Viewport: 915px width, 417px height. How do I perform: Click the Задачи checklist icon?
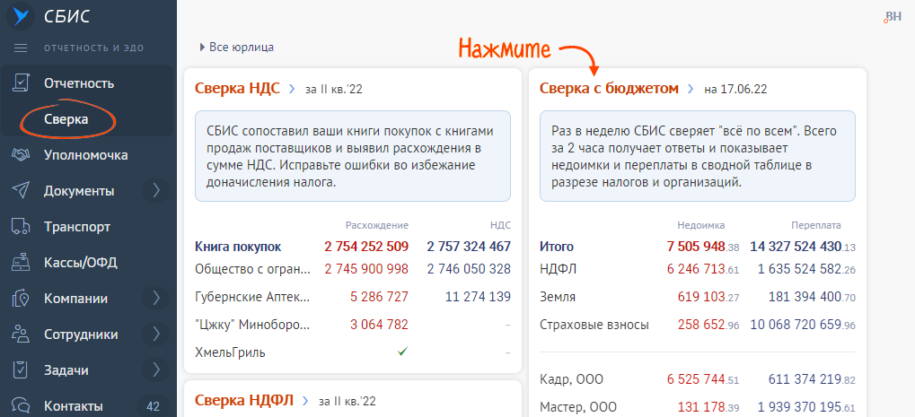(21, 369)
